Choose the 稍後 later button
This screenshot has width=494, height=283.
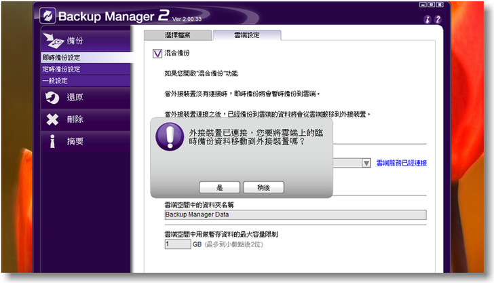coord(264,187)
